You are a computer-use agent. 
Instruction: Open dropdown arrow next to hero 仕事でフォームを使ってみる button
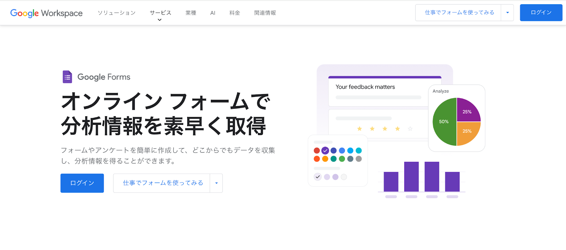click(216, 183)
